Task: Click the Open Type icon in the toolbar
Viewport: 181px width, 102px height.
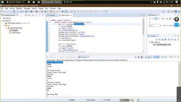Action: [51, 12]
